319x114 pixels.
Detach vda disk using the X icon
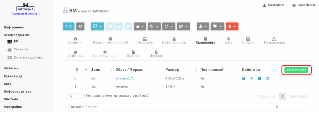click(252, 78)
